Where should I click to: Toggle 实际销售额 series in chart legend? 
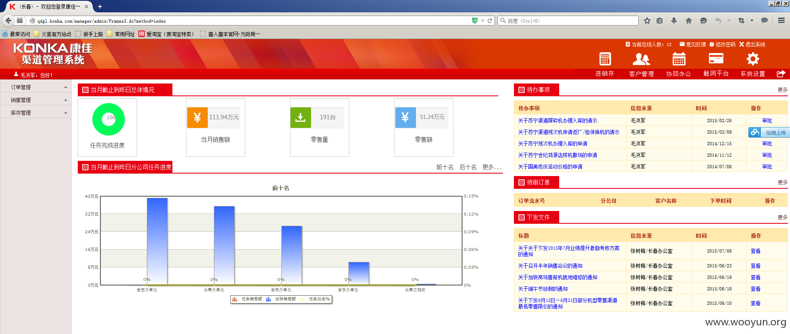(x=281, y=299)
